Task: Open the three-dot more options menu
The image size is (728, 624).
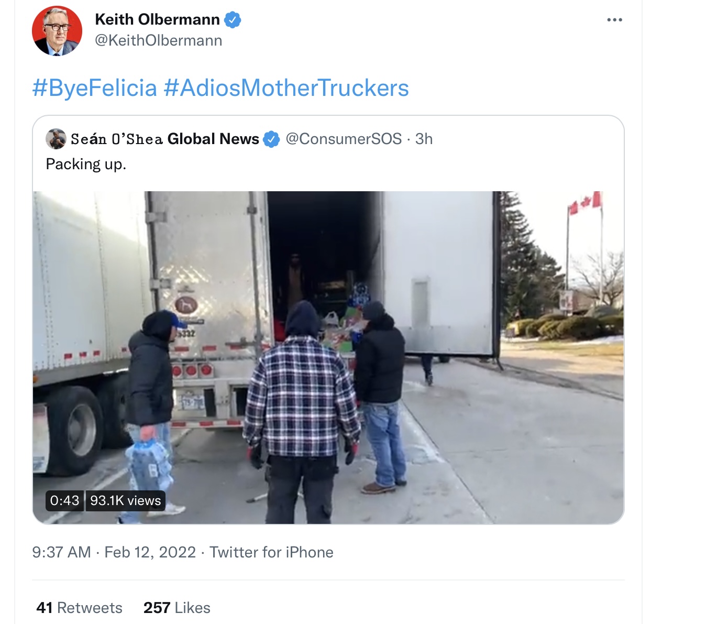Action: click(614, 20)
